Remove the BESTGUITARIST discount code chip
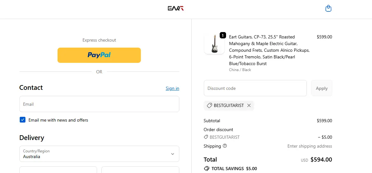Screen dimensions: 372x173 pos(249,105)
